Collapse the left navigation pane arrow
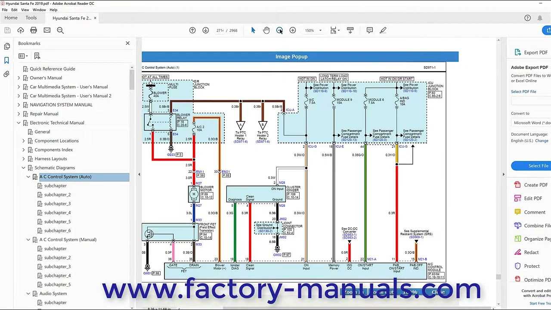 (139, 174)
